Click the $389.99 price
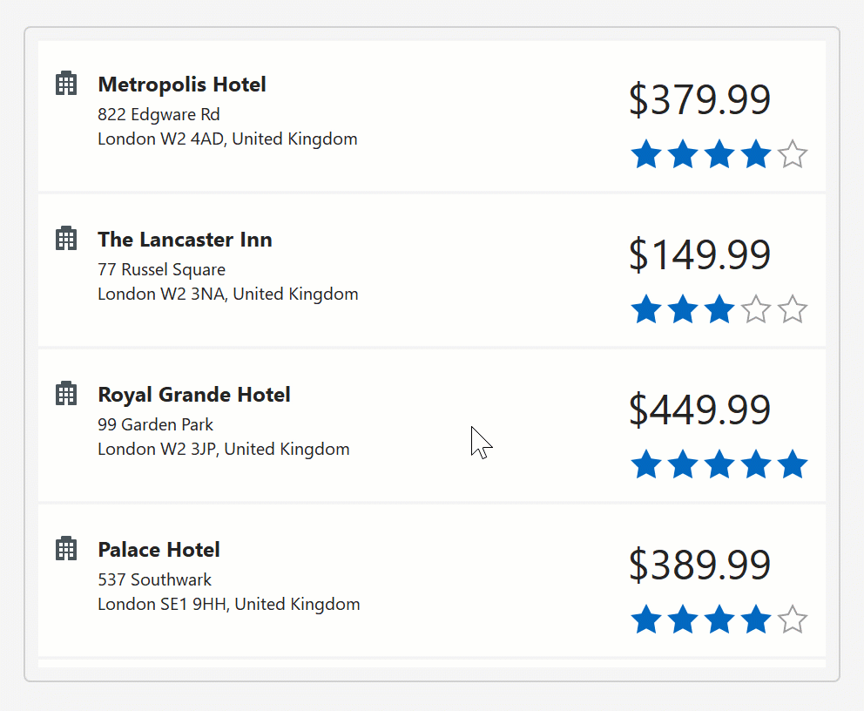 point(699,565)
